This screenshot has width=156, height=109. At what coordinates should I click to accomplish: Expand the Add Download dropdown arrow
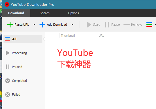73,25
